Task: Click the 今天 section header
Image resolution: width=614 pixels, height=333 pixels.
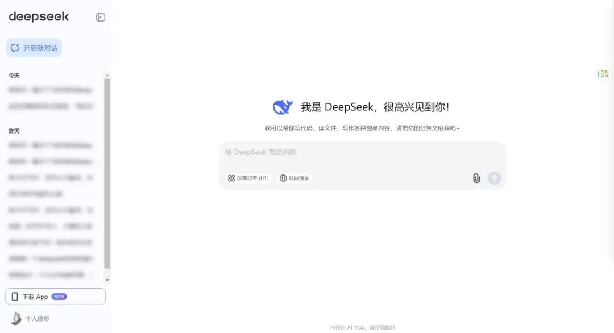Action: [x=14, y=76]
